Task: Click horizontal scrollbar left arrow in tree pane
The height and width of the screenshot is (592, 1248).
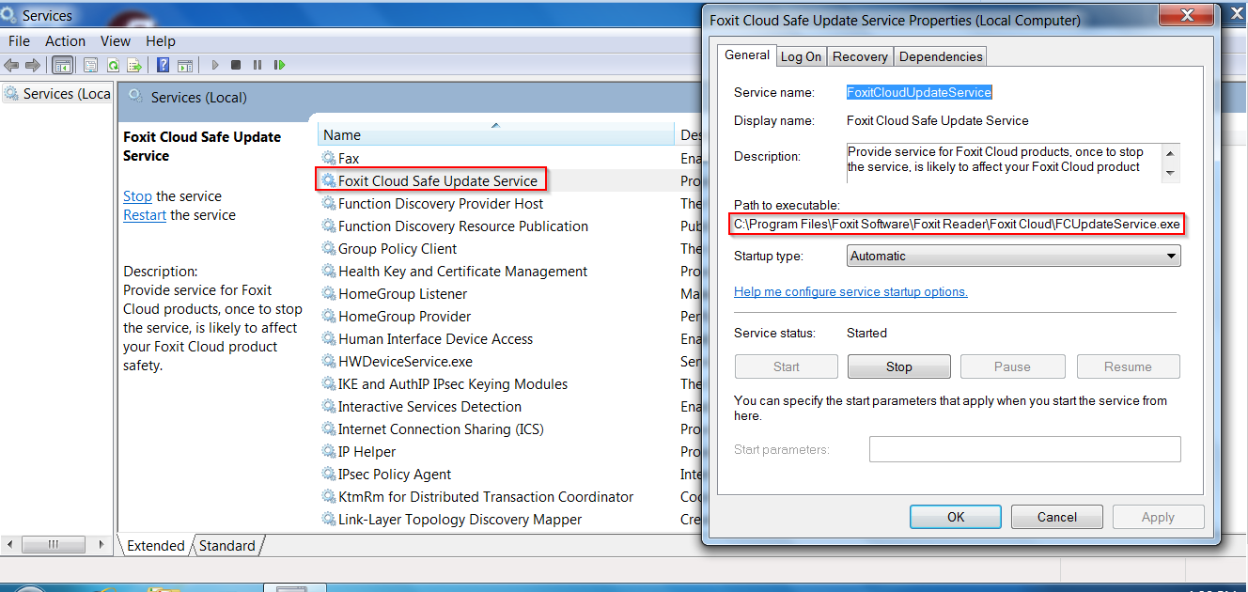Action: [x=9, y=544]
